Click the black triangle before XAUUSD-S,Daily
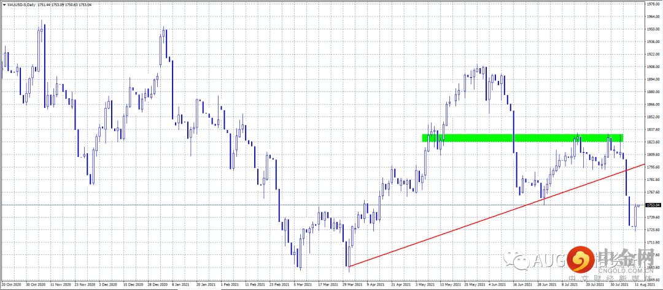Viewport: 663px width, 290px height. pos(4,4)
